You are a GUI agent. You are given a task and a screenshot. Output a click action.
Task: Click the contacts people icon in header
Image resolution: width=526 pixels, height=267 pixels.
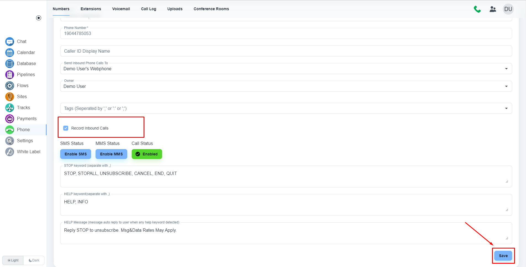pos(493,9)
